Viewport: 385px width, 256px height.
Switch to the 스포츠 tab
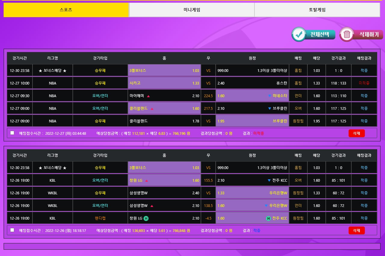(66, 10)
